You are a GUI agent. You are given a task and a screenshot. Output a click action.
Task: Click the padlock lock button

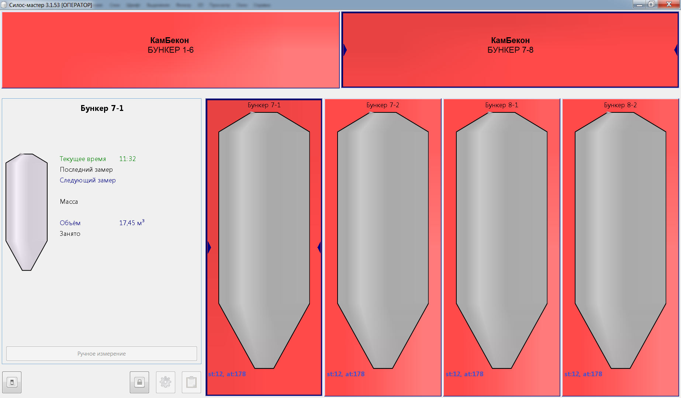tap(139, 382)
